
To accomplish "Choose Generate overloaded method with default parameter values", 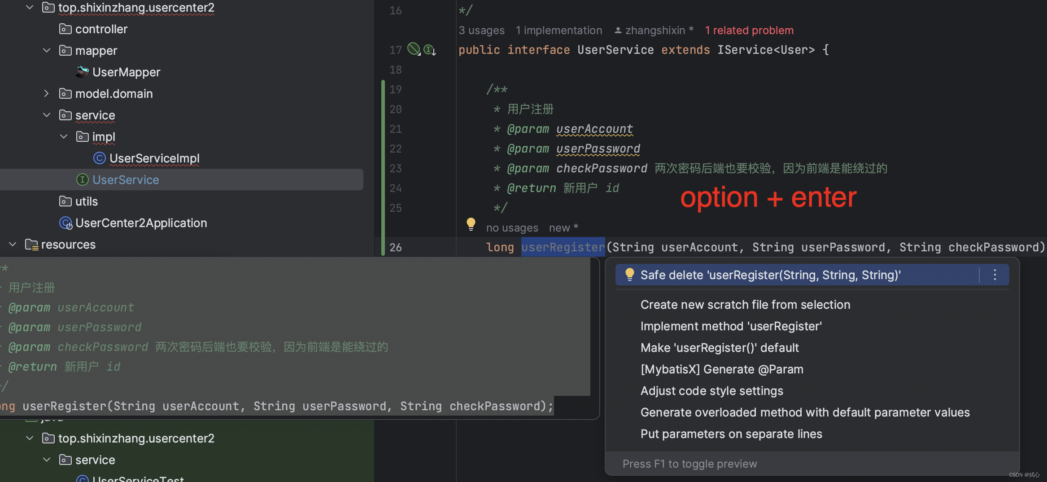I will 805,412.
